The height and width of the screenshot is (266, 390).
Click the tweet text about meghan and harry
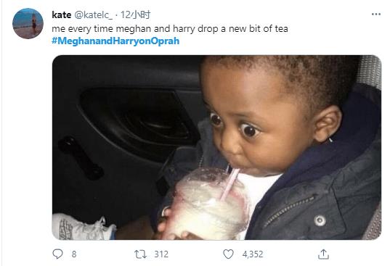pos(170,29)
